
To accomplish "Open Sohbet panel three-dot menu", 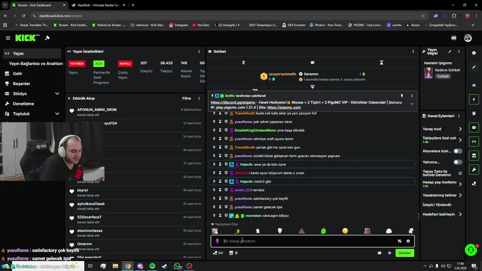I will 413,52.
